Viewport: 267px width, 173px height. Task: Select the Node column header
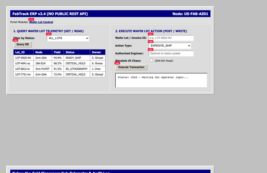tap(43, 52)
